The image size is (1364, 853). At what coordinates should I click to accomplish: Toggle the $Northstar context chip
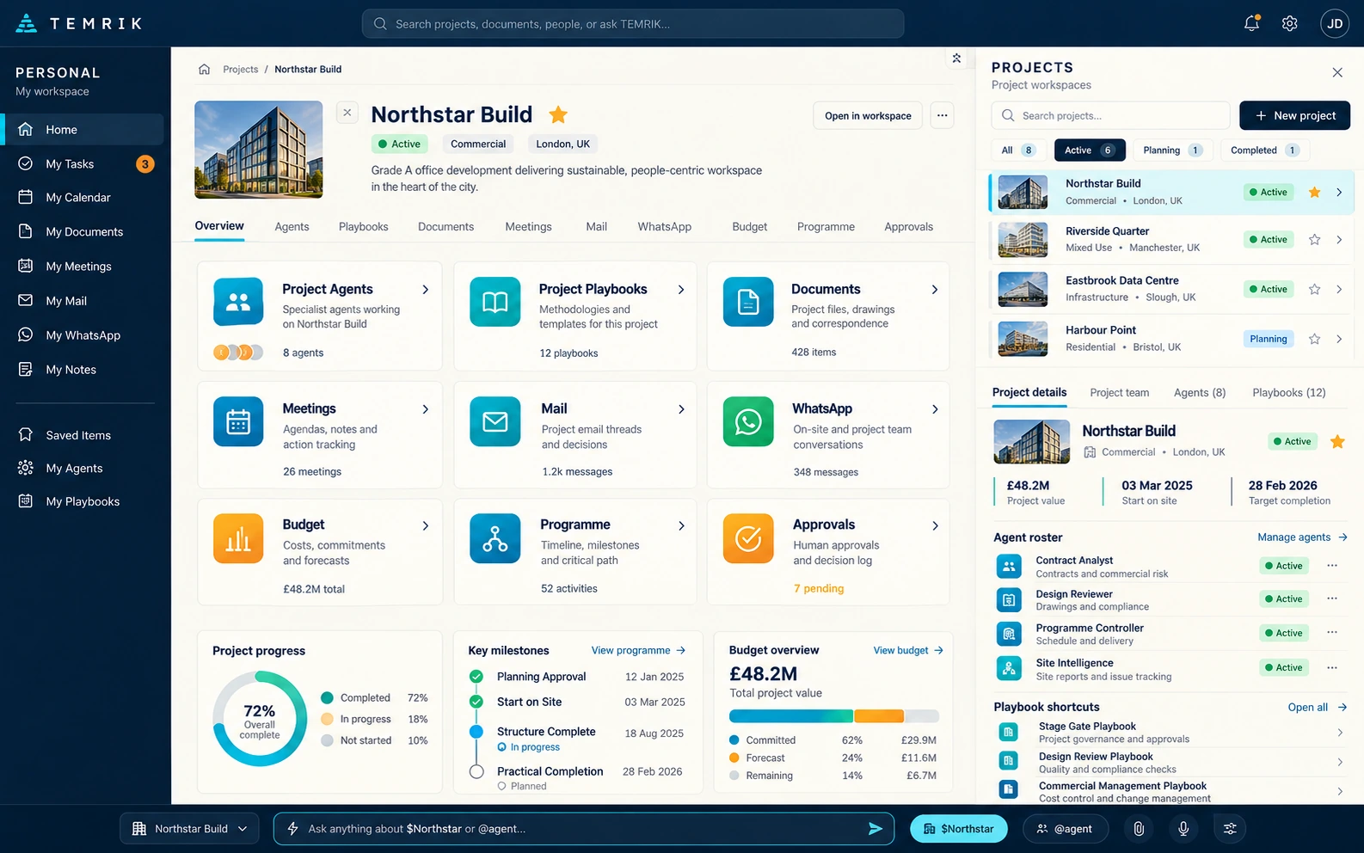click(x=959, y=829)
